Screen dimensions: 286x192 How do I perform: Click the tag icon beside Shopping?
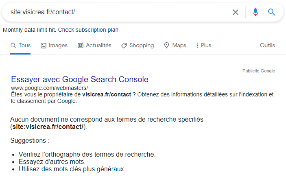[124, 46]
